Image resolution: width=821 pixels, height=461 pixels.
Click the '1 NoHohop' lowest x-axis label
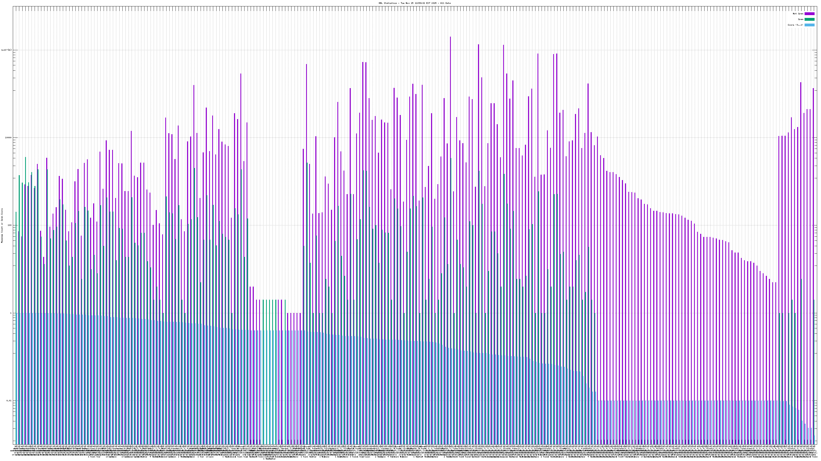(x=269, y=459)
